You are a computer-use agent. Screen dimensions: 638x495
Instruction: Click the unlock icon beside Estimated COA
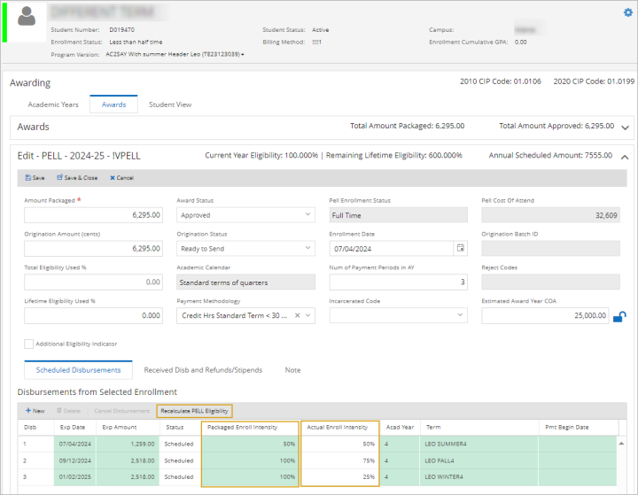pyautogui.click(x=619, y=316)
